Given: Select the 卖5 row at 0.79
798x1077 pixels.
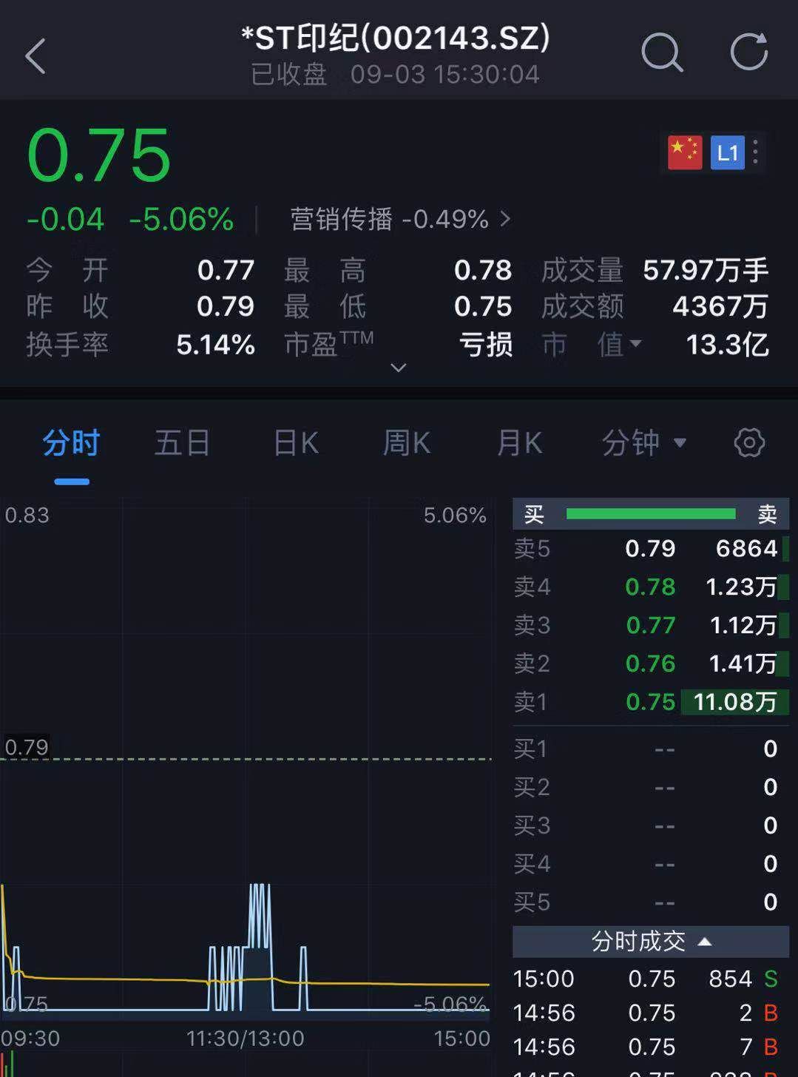Looking at the screenshot, I should coord(651,548).
